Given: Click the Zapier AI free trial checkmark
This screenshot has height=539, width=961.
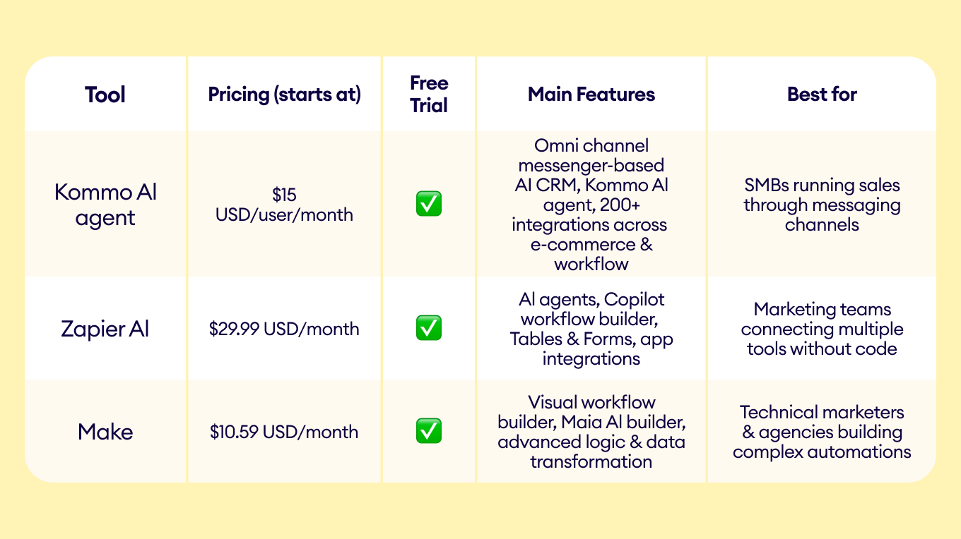Looking at the screenshot, I should click(429, 328).
